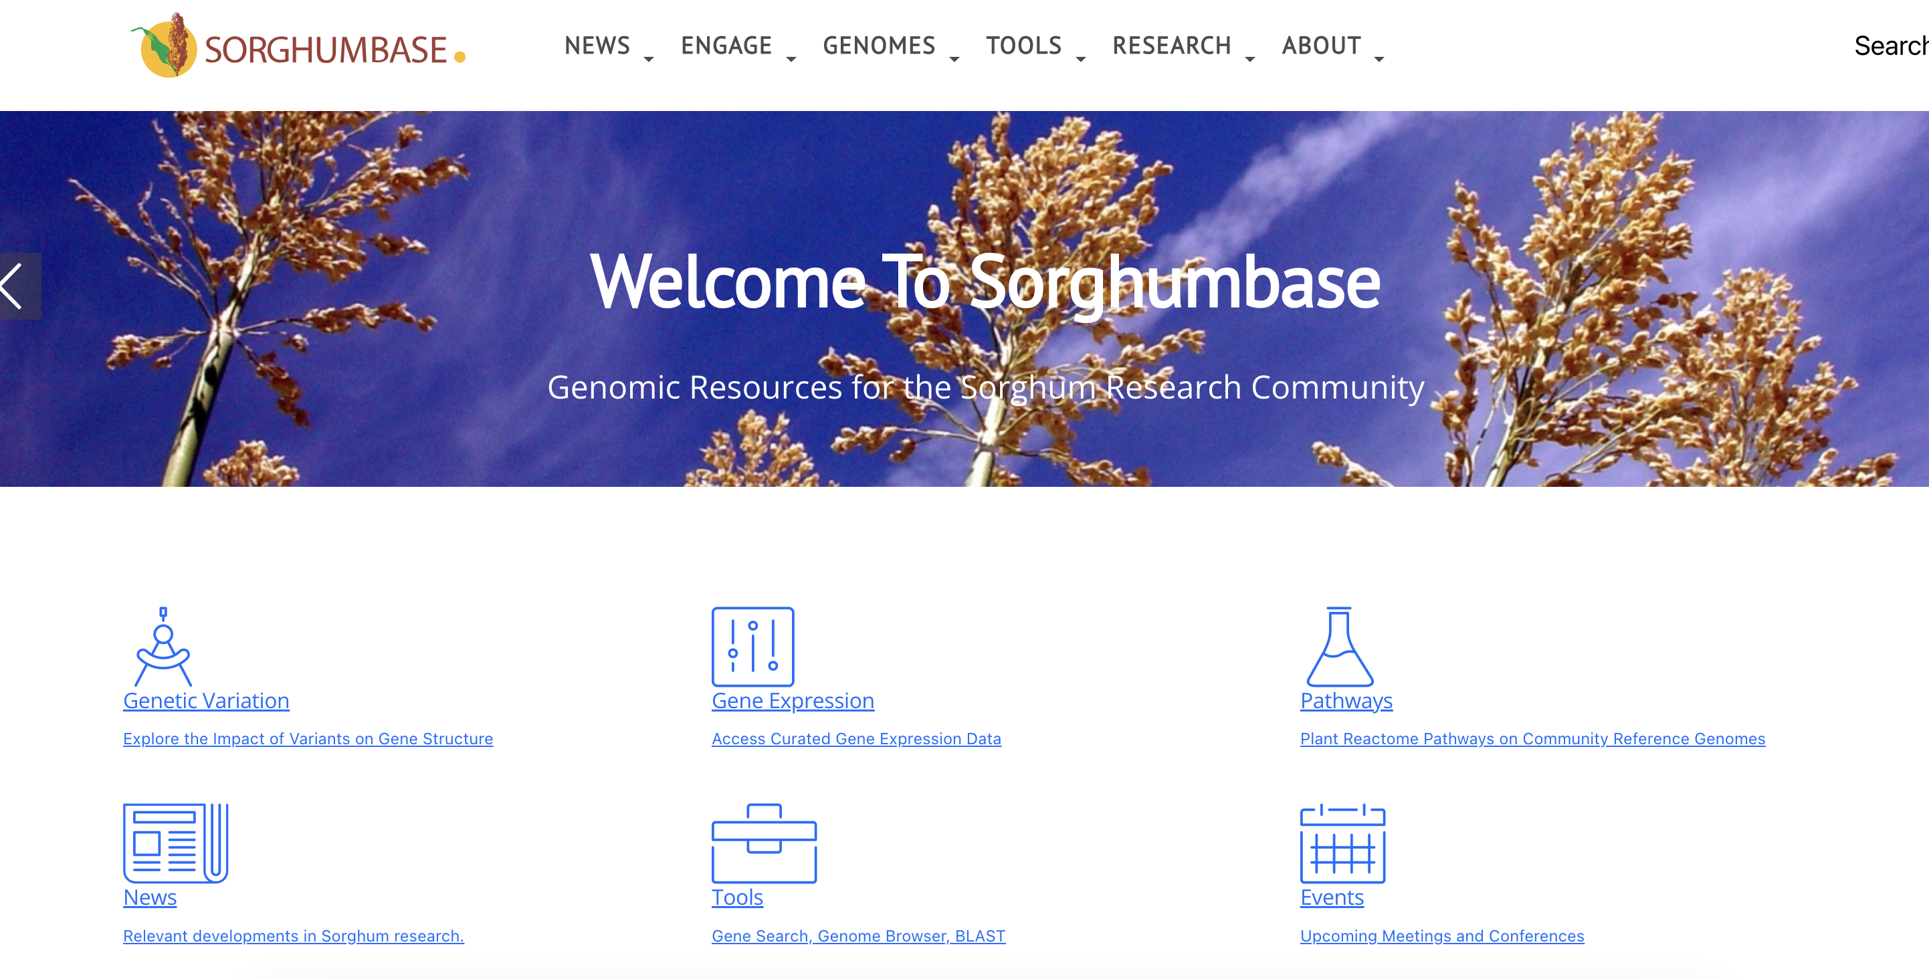Click the News newspaper icon
The image size is (1929, 979).
click(x=176, y=843)
